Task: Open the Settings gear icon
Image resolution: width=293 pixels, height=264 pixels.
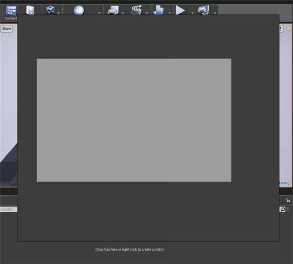Action: click(50, 10)
